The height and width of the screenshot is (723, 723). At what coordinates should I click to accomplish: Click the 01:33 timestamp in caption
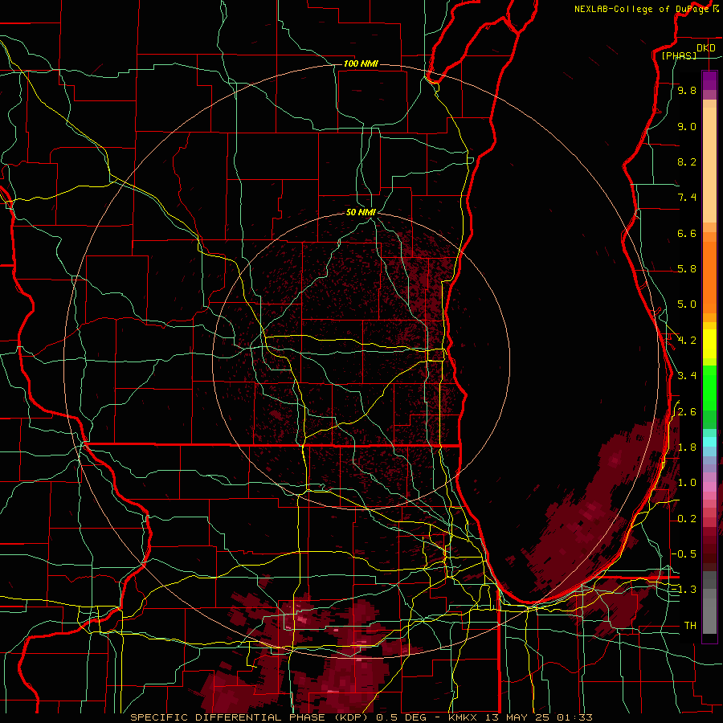pos(574,717)
